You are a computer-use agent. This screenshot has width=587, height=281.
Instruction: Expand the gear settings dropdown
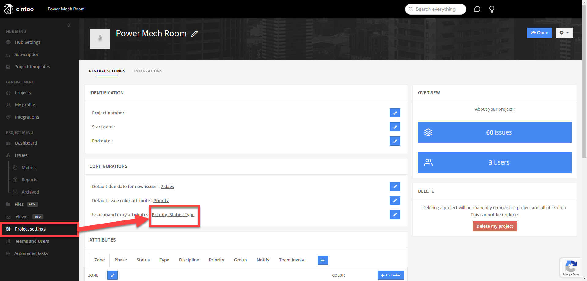point(564,33)
